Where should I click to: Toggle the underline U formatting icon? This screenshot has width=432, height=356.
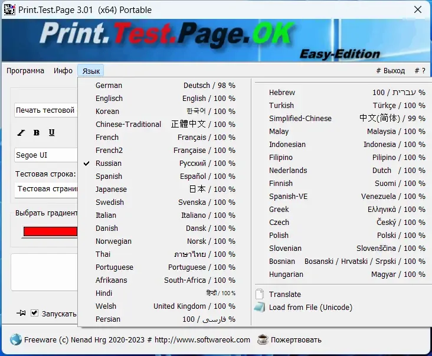[51, 132]
